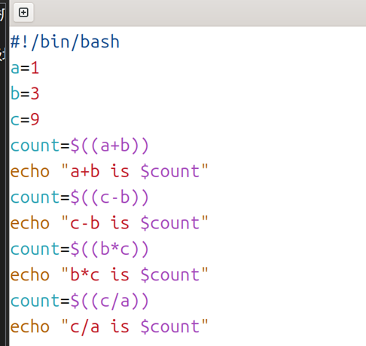Click inside the $((a+b)) expression
The image size is (366, 346).
[x=110, y=145]
